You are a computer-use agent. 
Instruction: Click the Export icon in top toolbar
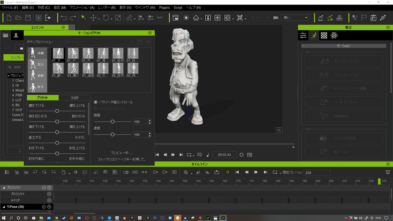click(x=48, y=18)
